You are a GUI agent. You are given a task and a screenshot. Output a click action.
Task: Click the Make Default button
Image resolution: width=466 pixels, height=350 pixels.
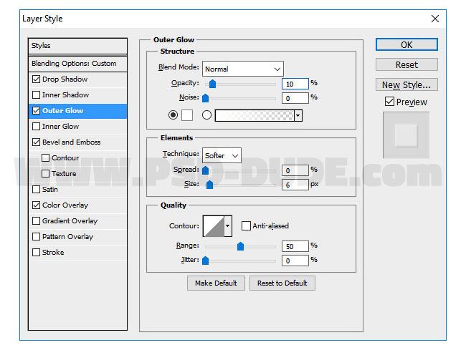[x=216, y=283]
